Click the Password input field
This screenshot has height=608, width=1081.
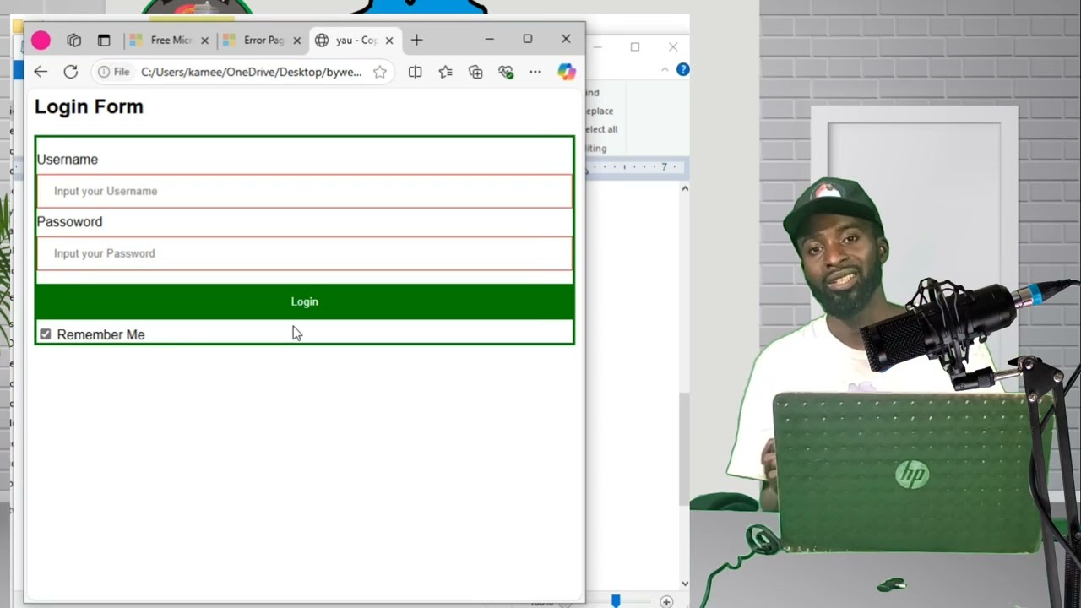pyautogui.click(x=304, y=253)
